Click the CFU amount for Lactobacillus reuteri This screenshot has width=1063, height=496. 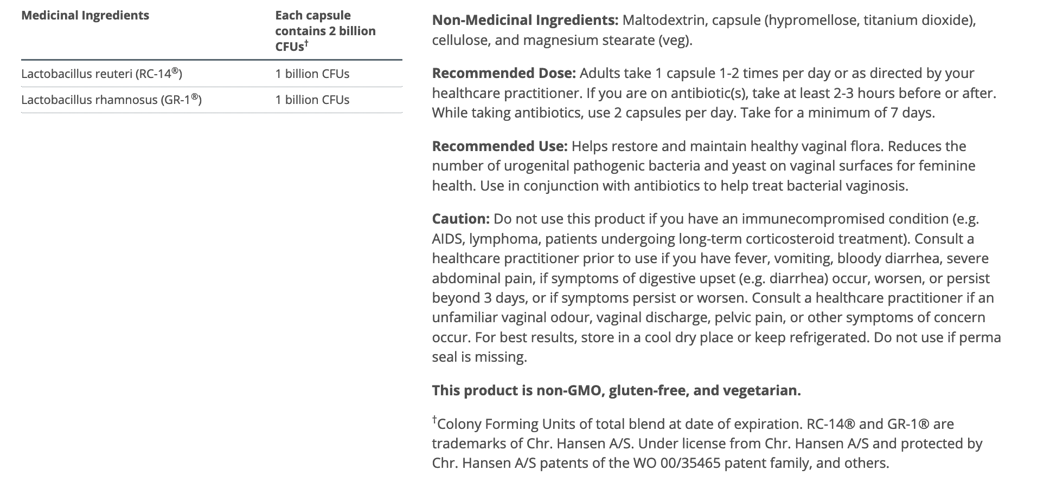312,74
